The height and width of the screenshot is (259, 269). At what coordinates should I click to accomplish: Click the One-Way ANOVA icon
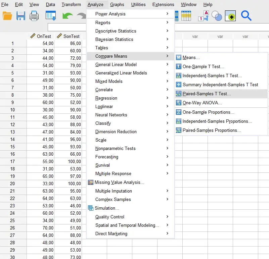point(178,103)
